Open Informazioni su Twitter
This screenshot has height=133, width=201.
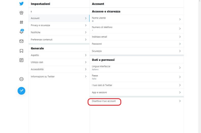[59, 76]
